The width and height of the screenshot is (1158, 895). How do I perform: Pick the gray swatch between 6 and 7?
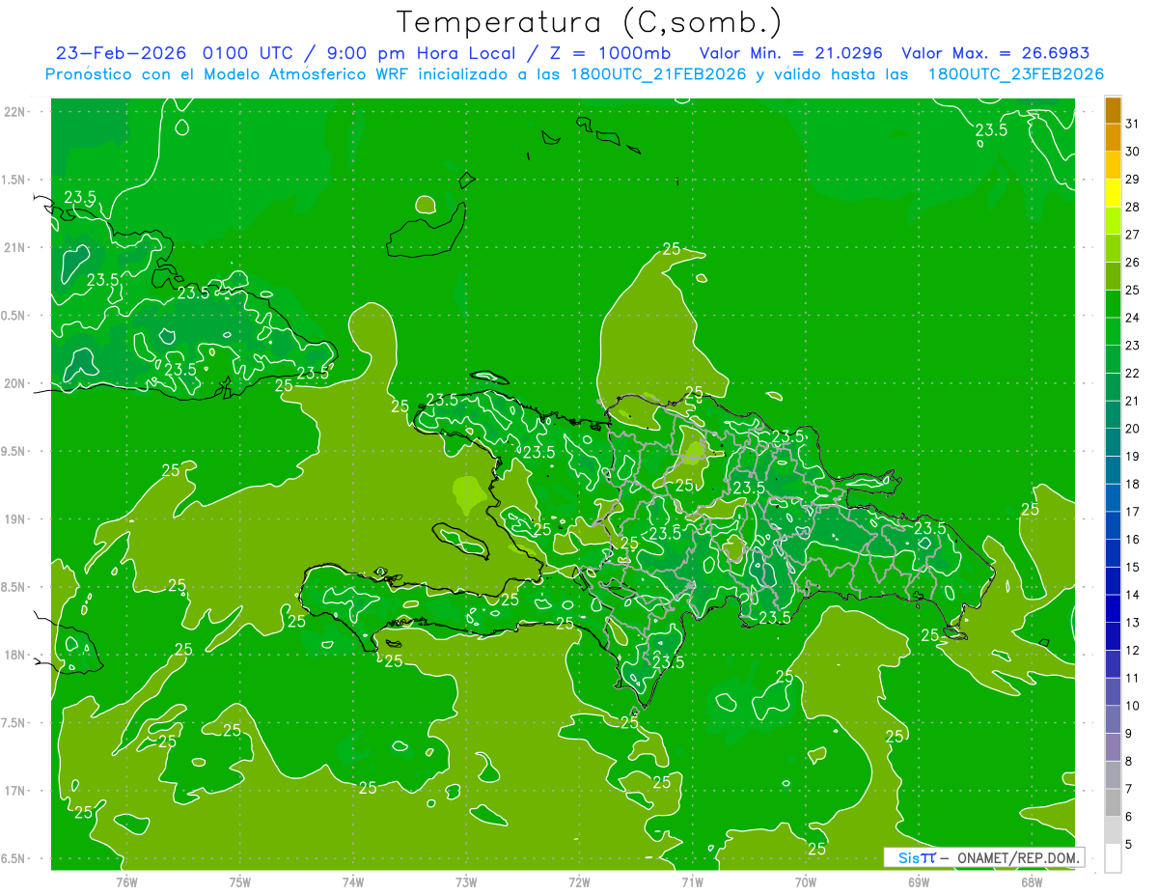1113,802
